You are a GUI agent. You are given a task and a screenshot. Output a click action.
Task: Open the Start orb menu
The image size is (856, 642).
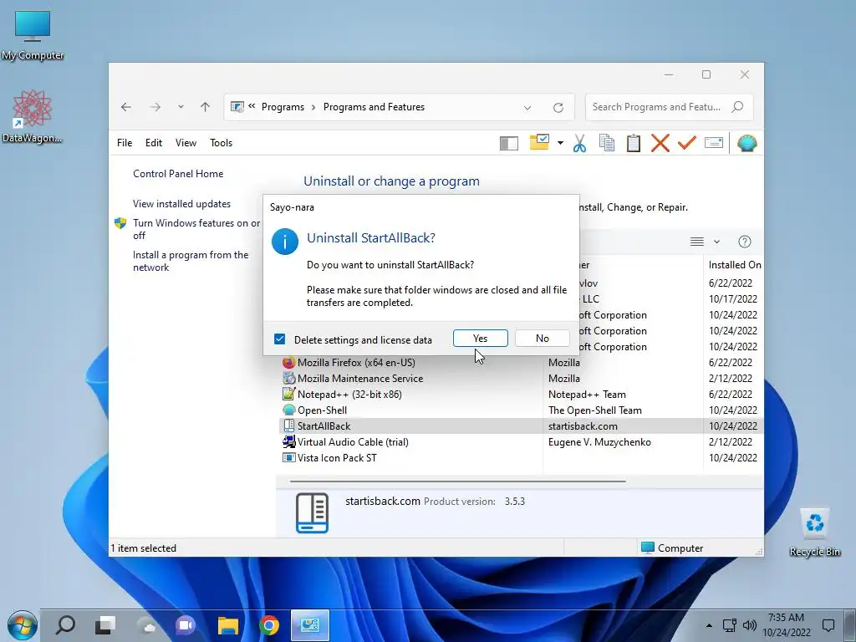22,625
